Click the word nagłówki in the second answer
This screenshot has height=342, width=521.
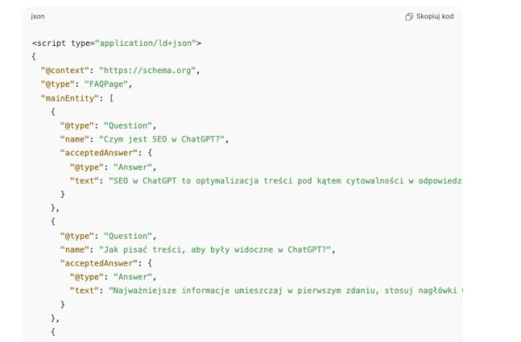click(437, 291)
